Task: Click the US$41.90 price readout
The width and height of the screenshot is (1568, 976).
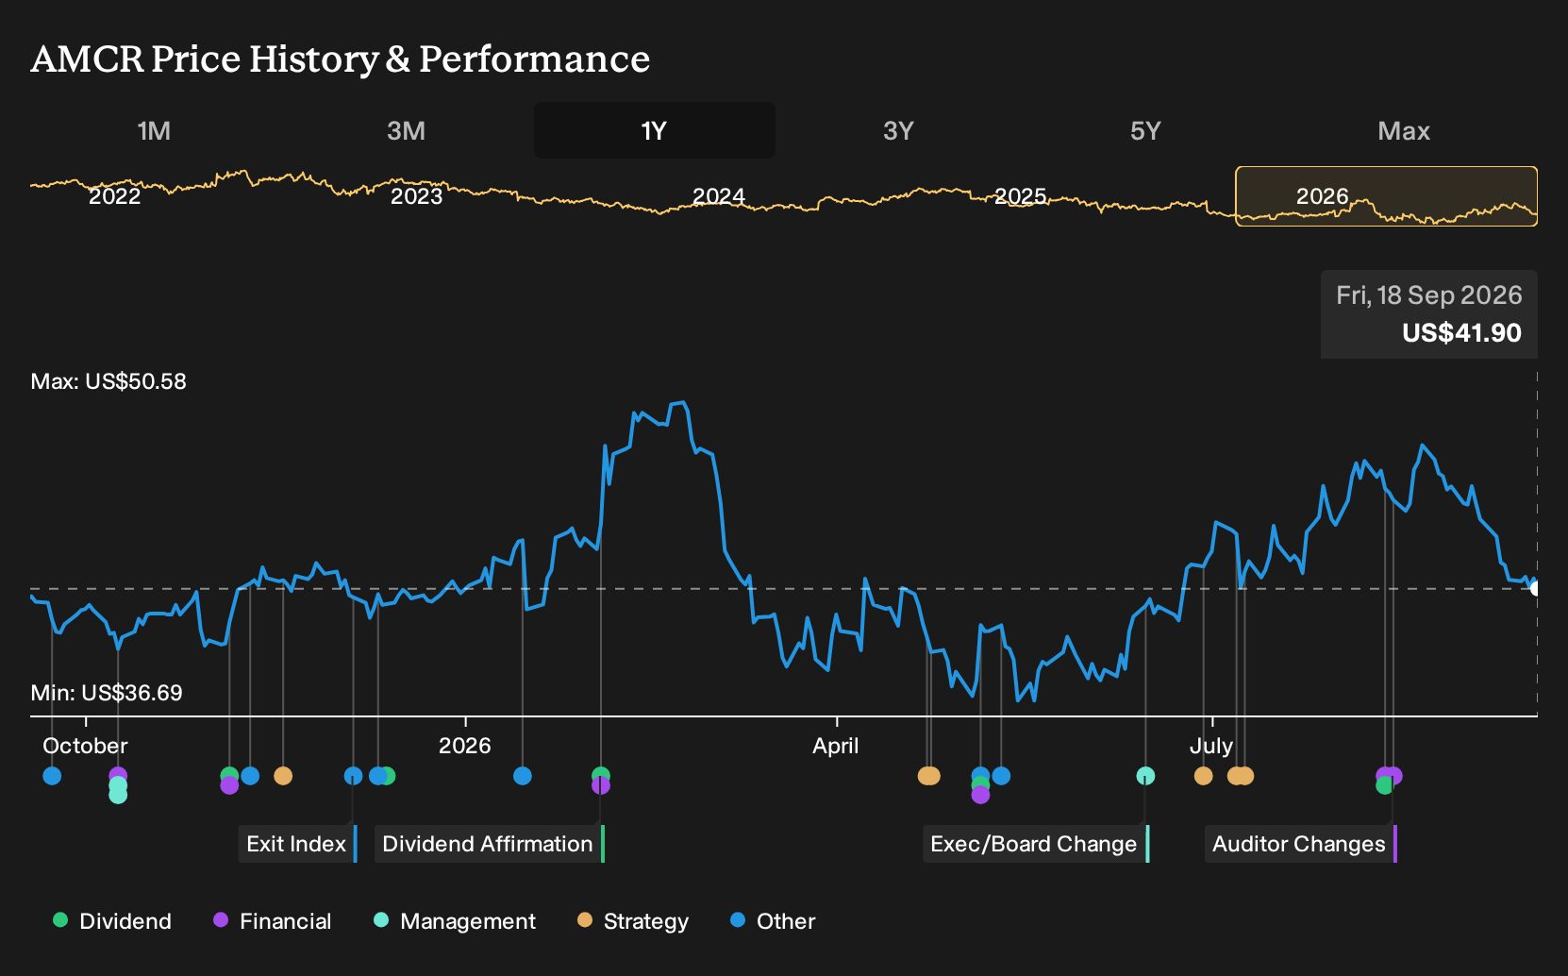Action: (x=1461, y=333)
